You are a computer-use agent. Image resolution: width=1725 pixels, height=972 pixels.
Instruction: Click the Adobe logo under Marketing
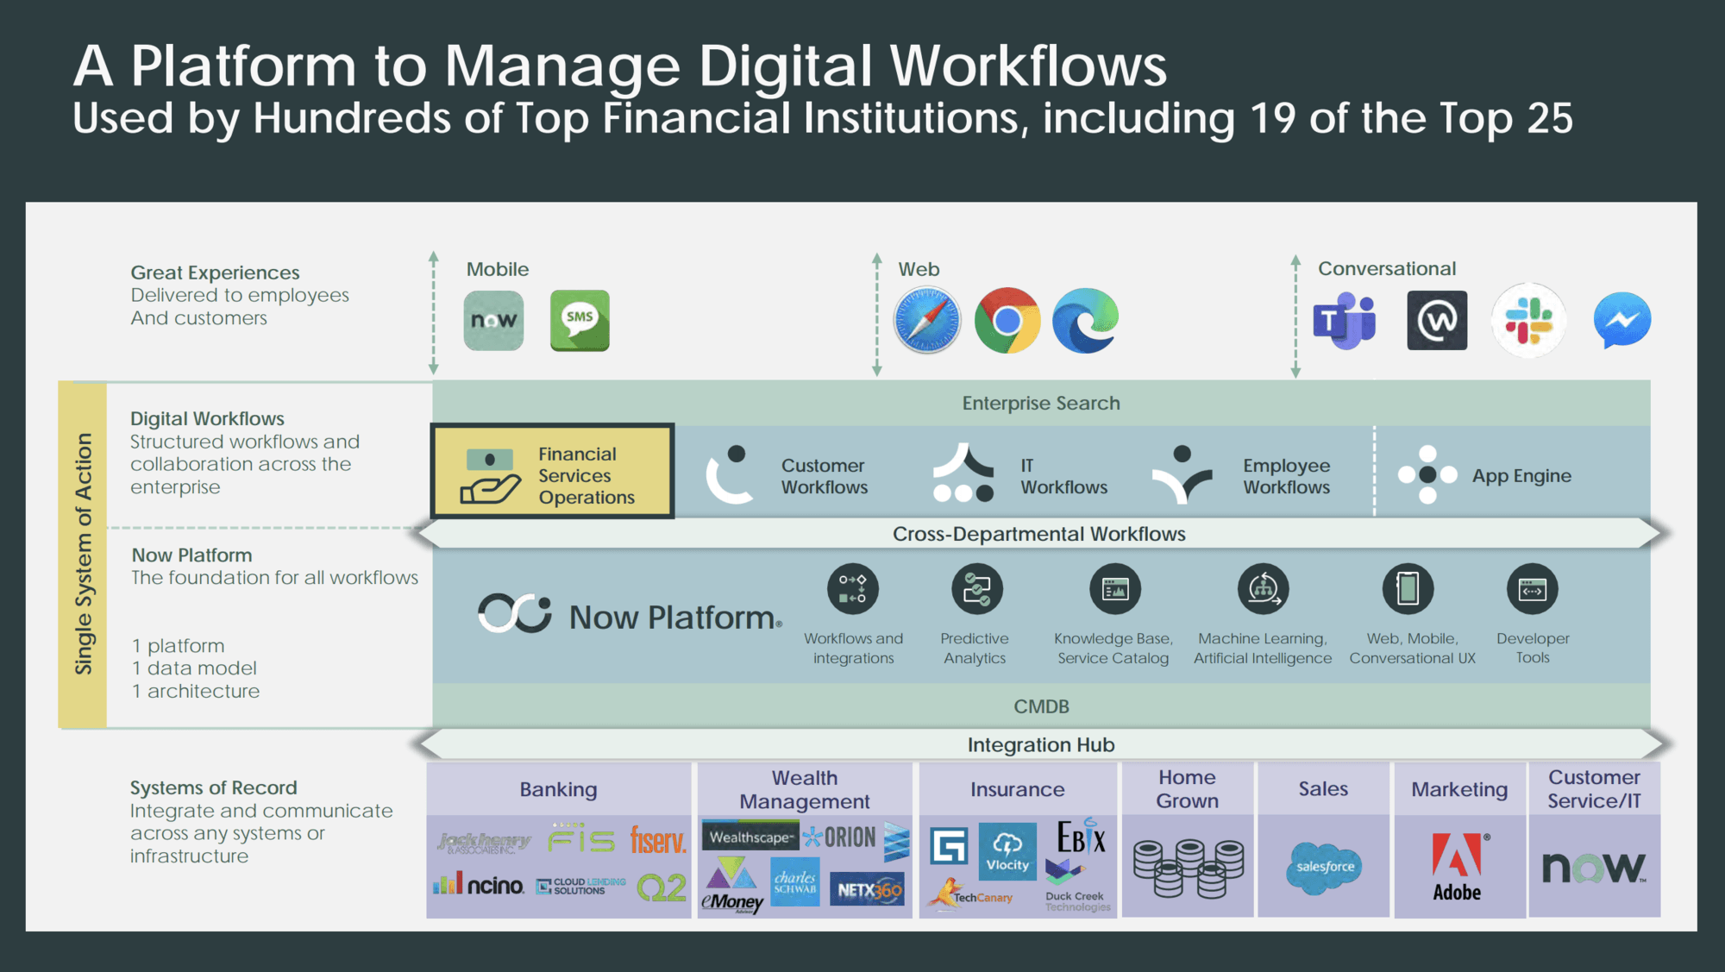pyautogui.click(x=1458, y=867)
